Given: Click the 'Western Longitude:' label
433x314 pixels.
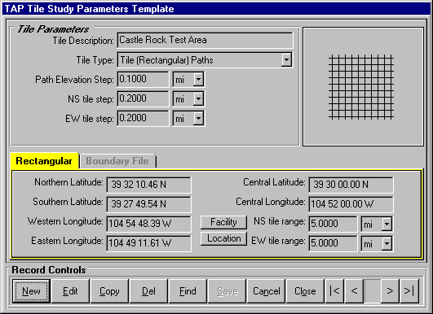Looking at the screenshot, I should click(65, 221).
